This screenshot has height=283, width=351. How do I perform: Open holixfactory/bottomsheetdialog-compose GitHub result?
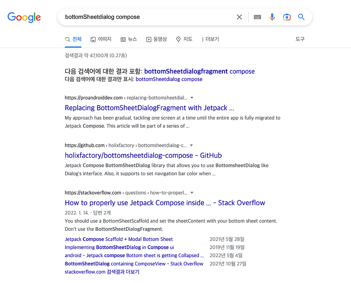[143, 156]
